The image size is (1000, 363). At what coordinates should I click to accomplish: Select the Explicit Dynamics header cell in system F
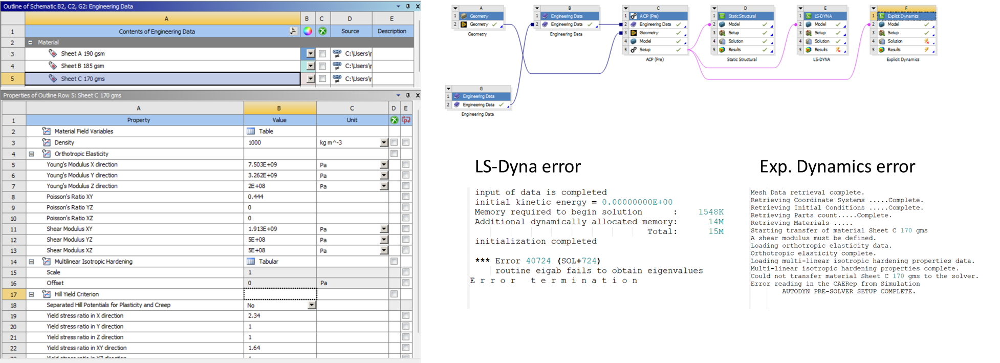click(x=906, y=16)
